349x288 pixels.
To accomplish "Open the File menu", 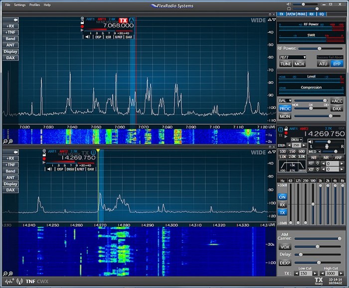I will click(8, 4).
